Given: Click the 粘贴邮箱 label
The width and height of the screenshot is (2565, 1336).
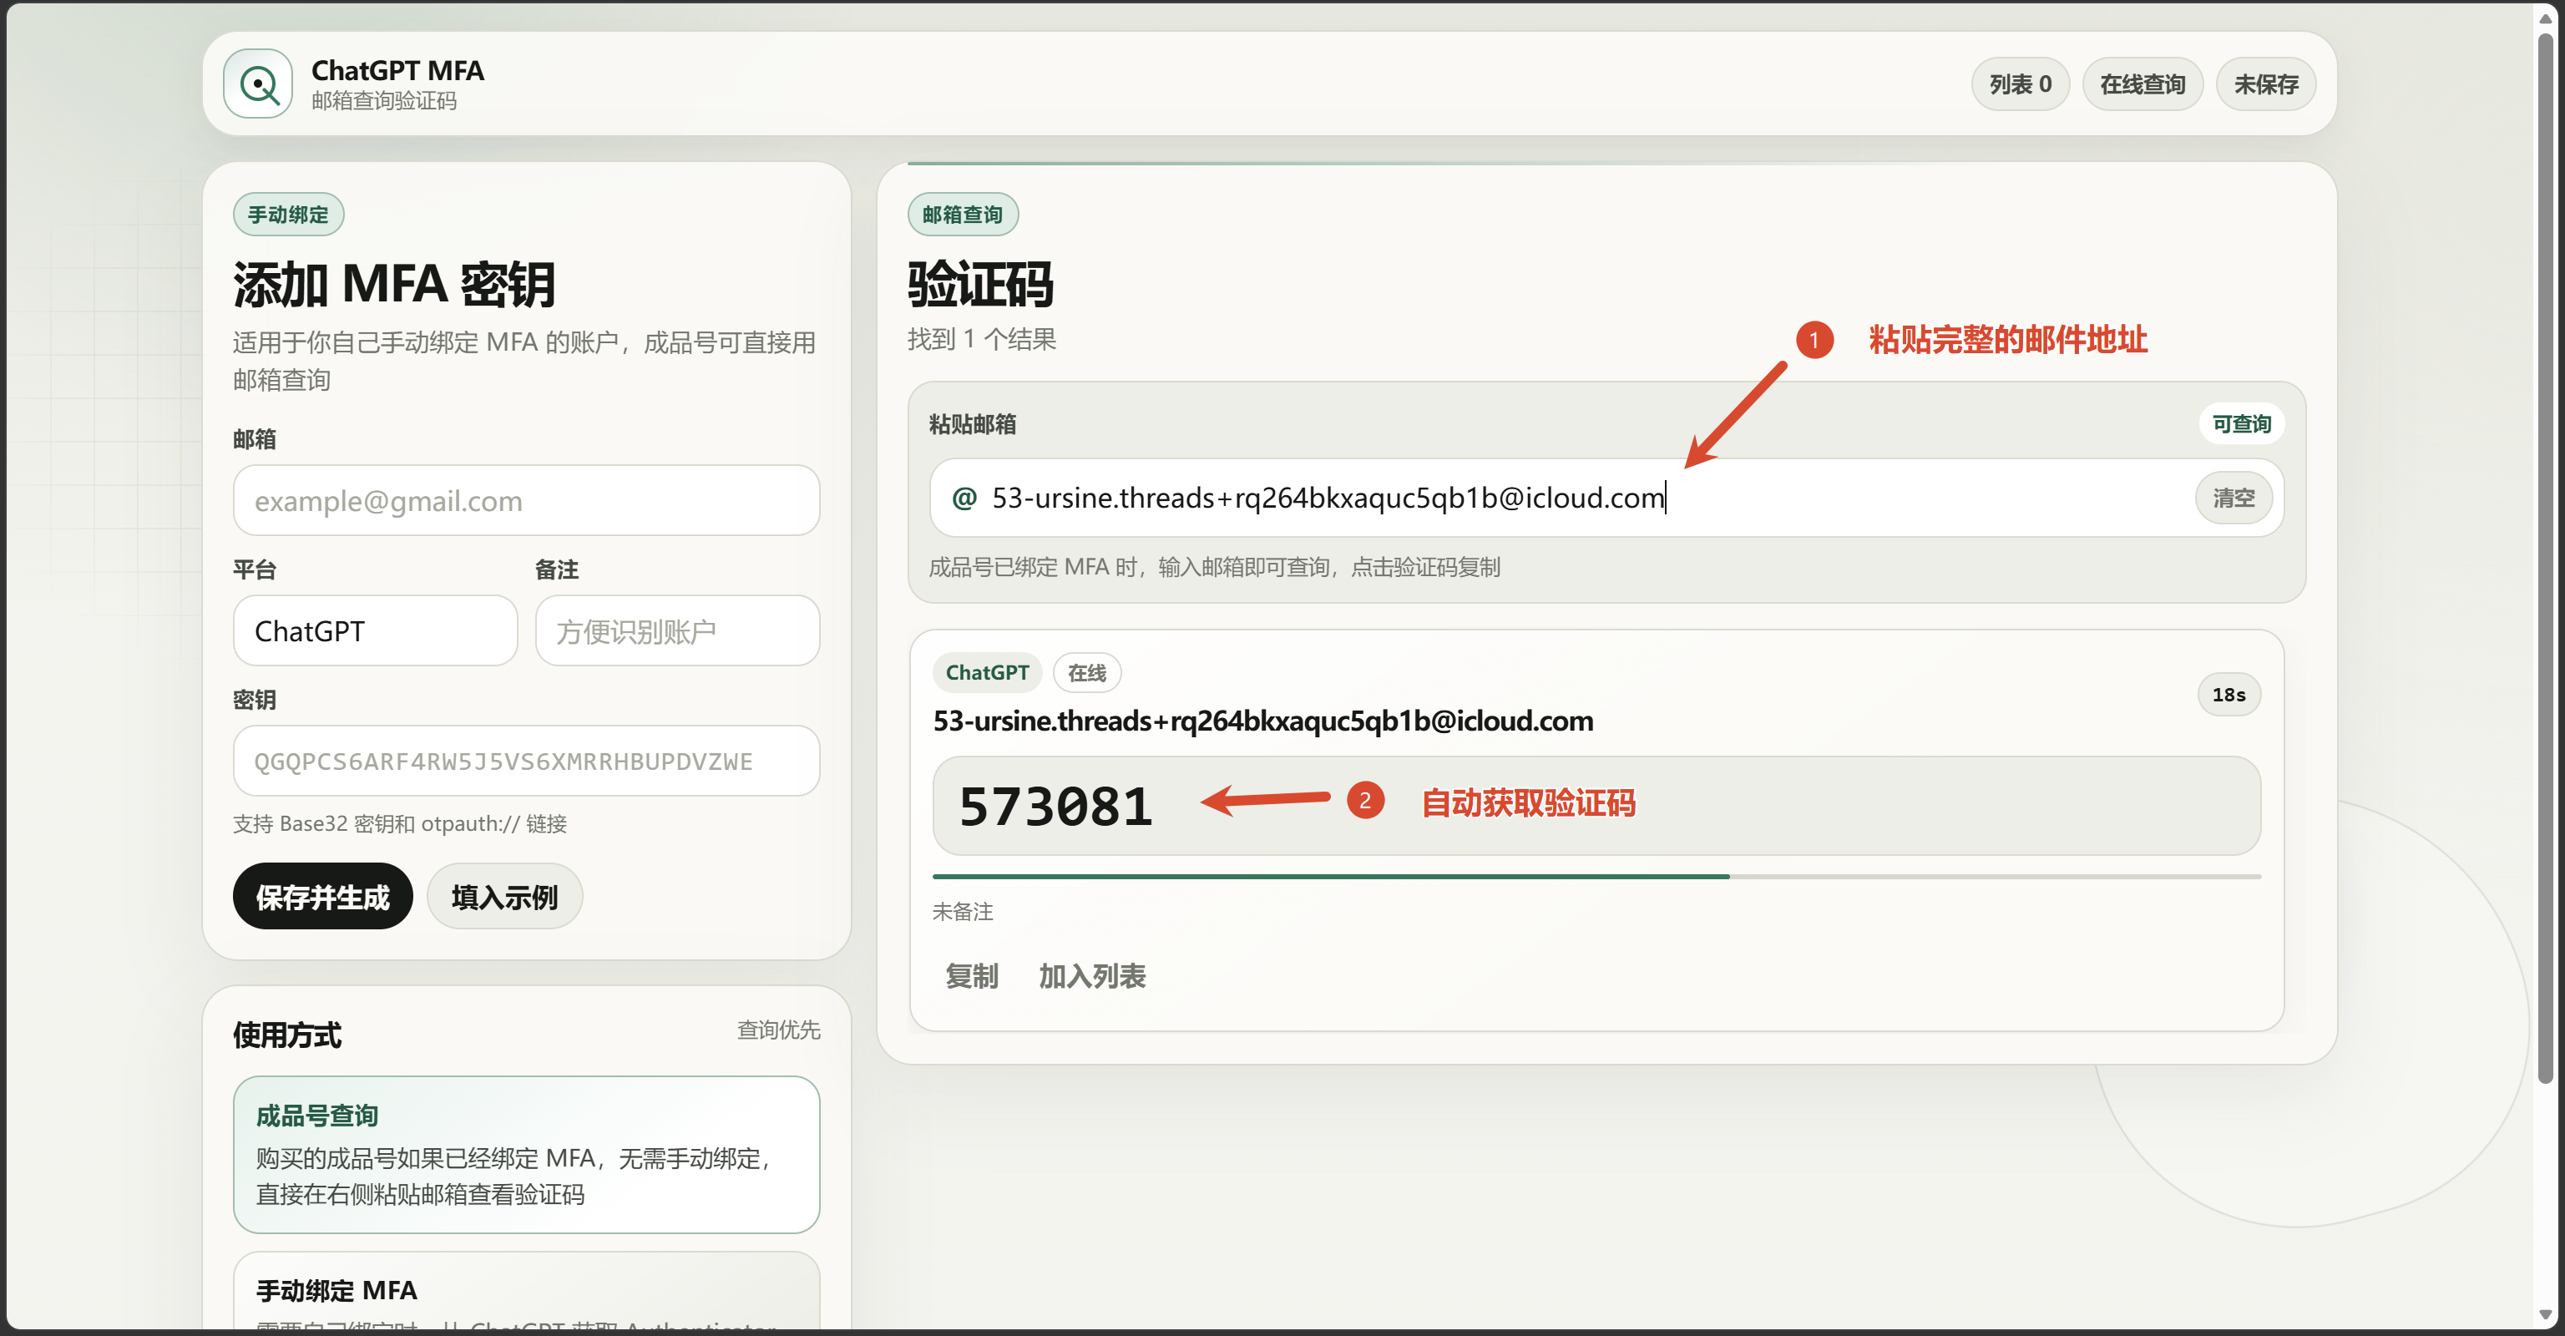Looking at the screenshot, I should [x=973, y=424].
